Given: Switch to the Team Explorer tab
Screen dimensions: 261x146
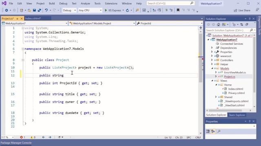Looking at the screenshot, I should click(x=237, y=115).
